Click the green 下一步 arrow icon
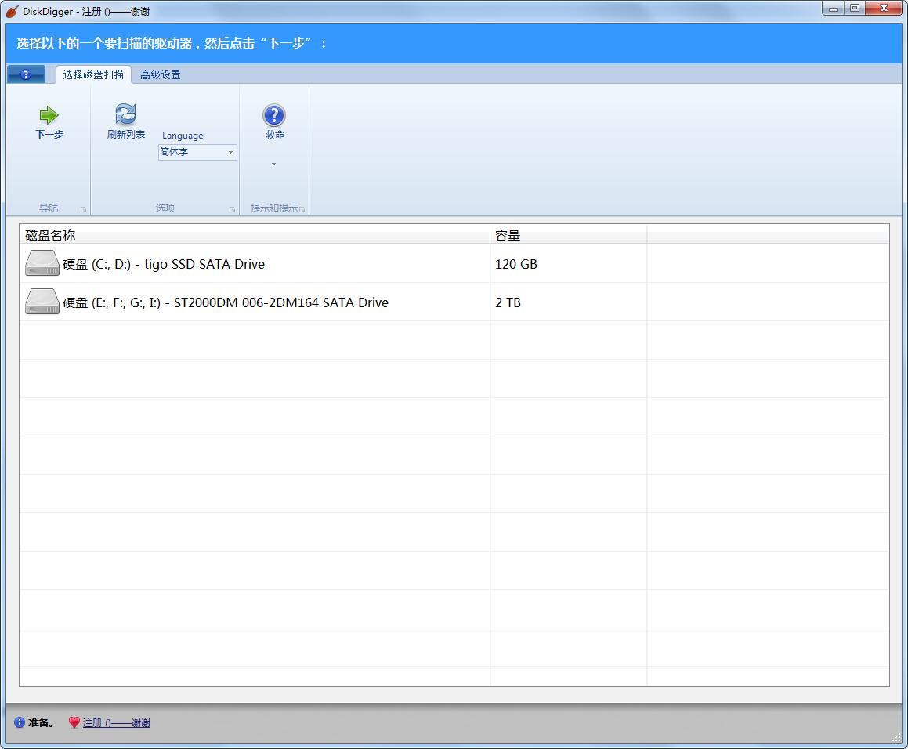This screenshot has width=908, height=749. [49, 116]
